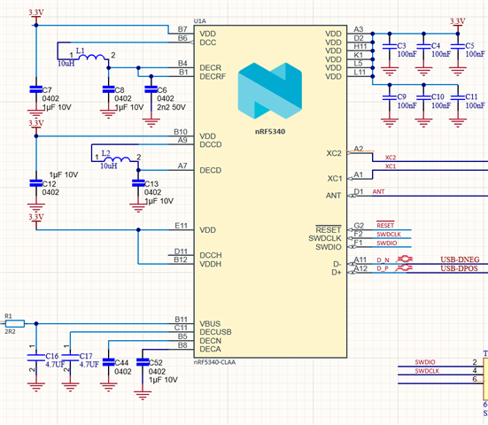This screenshot has width=488, height=425.
Task: Click the SWDCLK wire near pin F2
Action: click(x=391, y=238)
